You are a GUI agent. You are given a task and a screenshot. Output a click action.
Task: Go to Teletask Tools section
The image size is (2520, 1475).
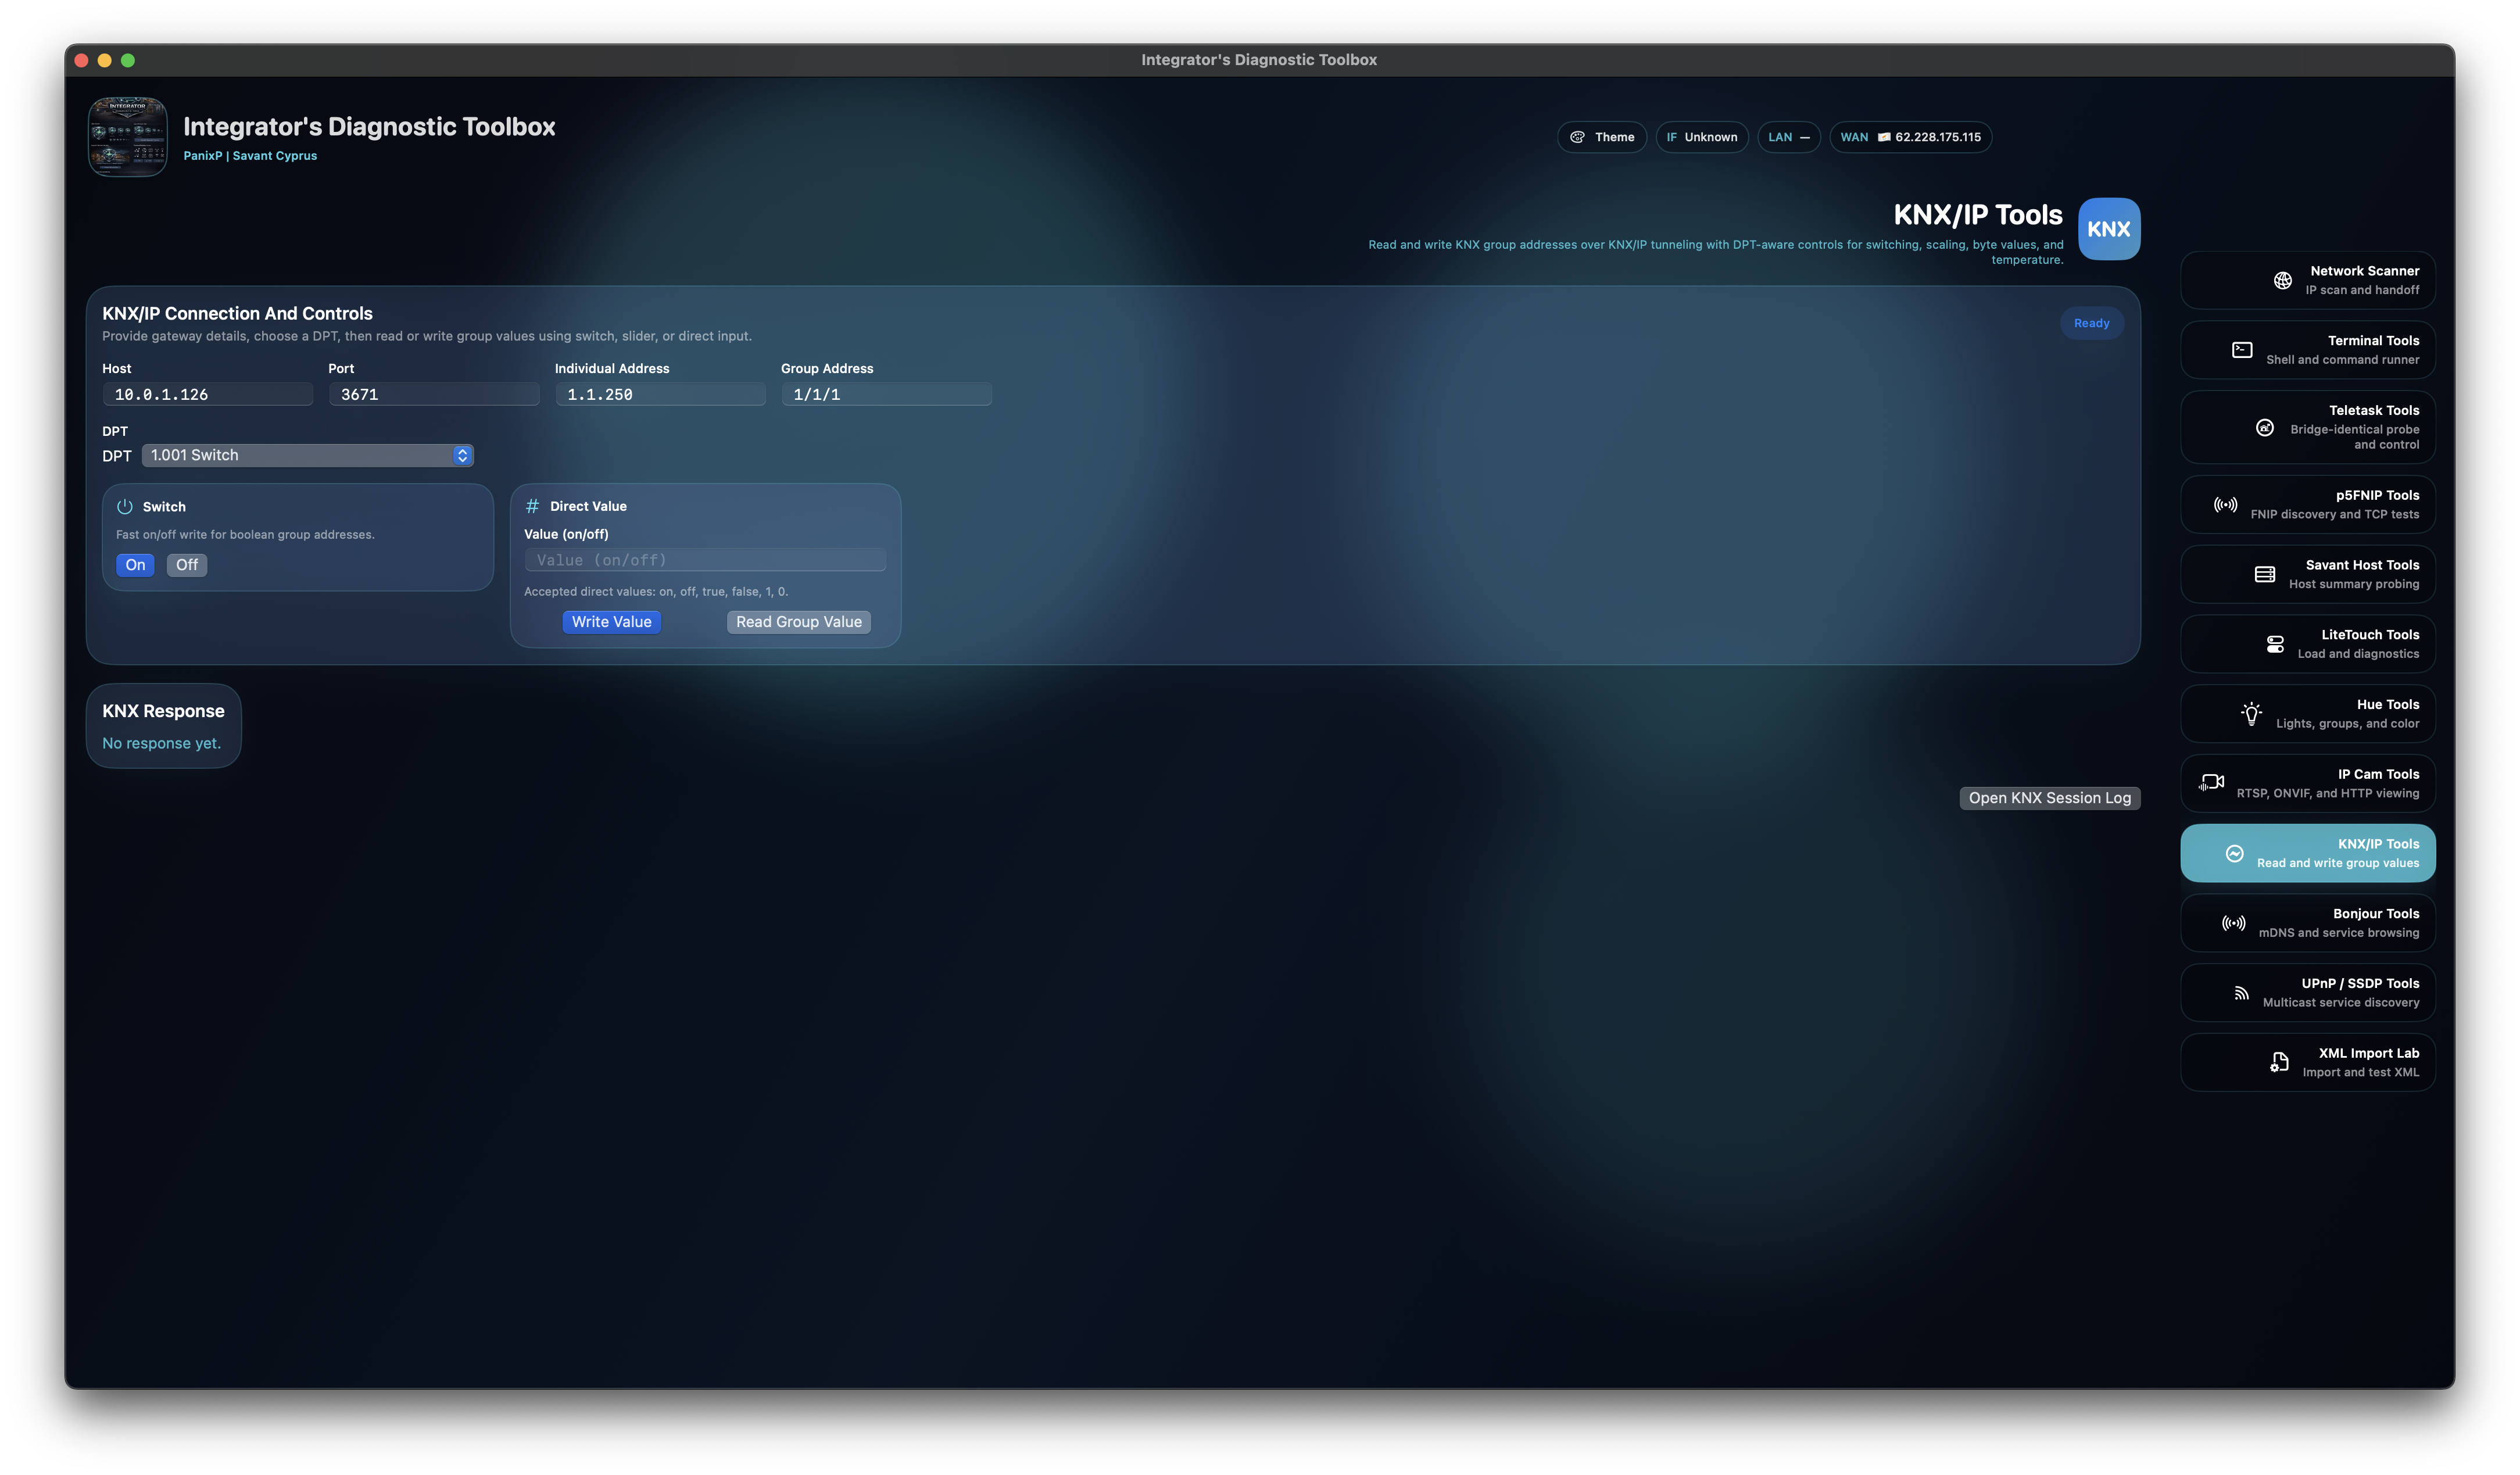[2307, 427]
